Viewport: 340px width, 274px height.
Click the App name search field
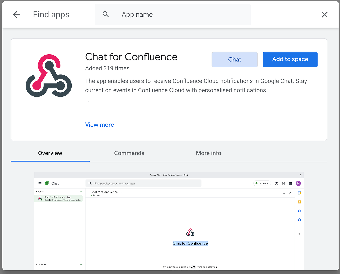coord(173,14)
